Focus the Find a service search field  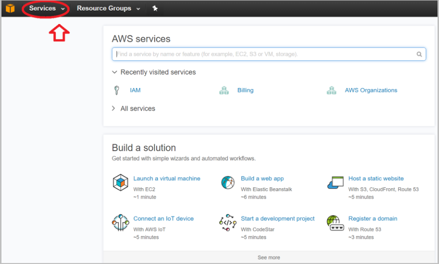pos(269,54)
